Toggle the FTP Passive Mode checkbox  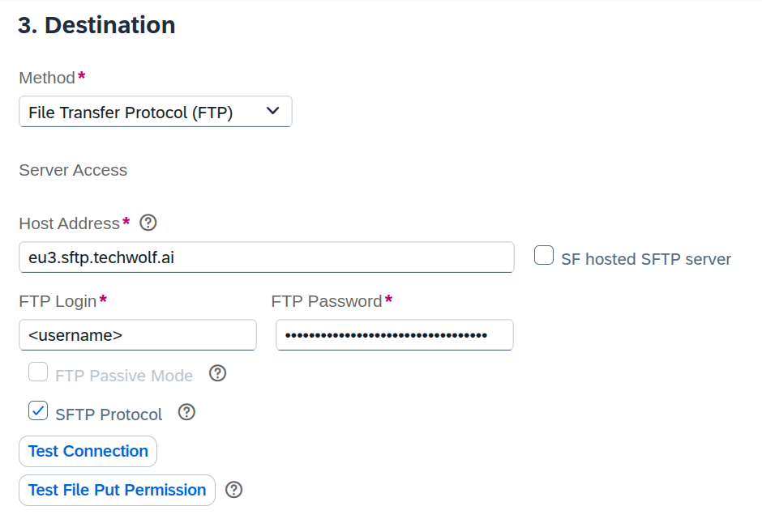pyautogui.click(x=38, y=372)
